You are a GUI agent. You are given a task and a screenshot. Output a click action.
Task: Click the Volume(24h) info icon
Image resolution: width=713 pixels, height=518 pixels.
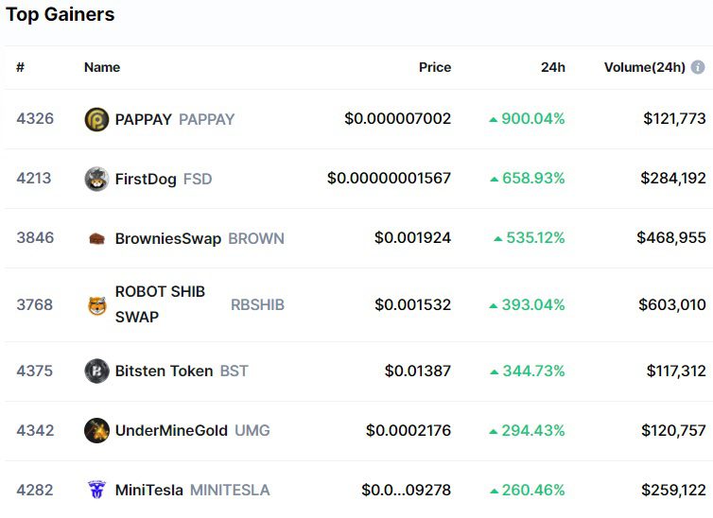click(x=698, y=67)
